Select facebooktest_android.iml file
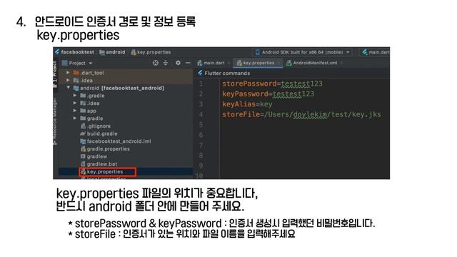457x257 pixels. coord(126,141)
